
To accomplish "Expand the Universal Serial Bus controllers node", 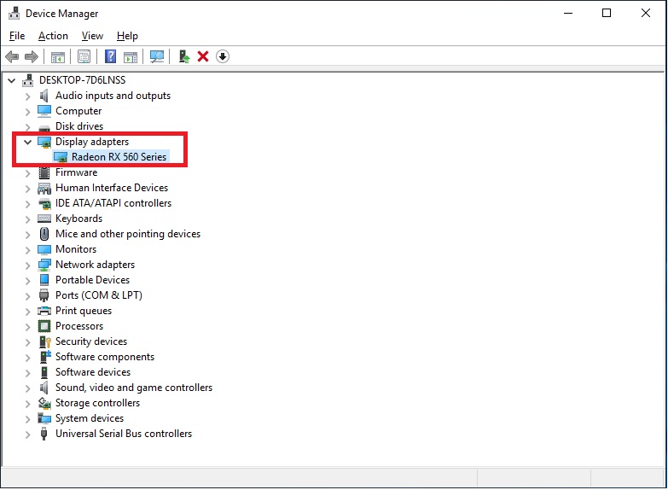I will [28, 434].
